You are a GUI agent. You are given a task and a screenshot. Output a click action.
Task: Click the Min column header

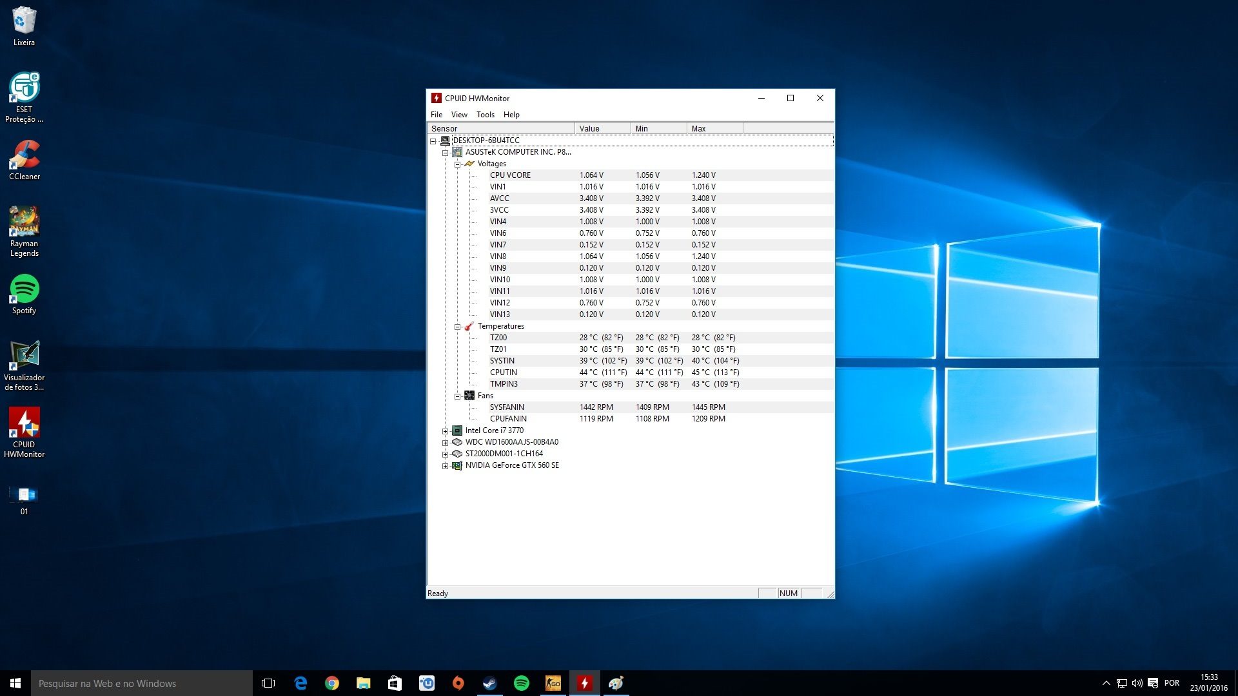pyautogui.click(x=659, y=128)
